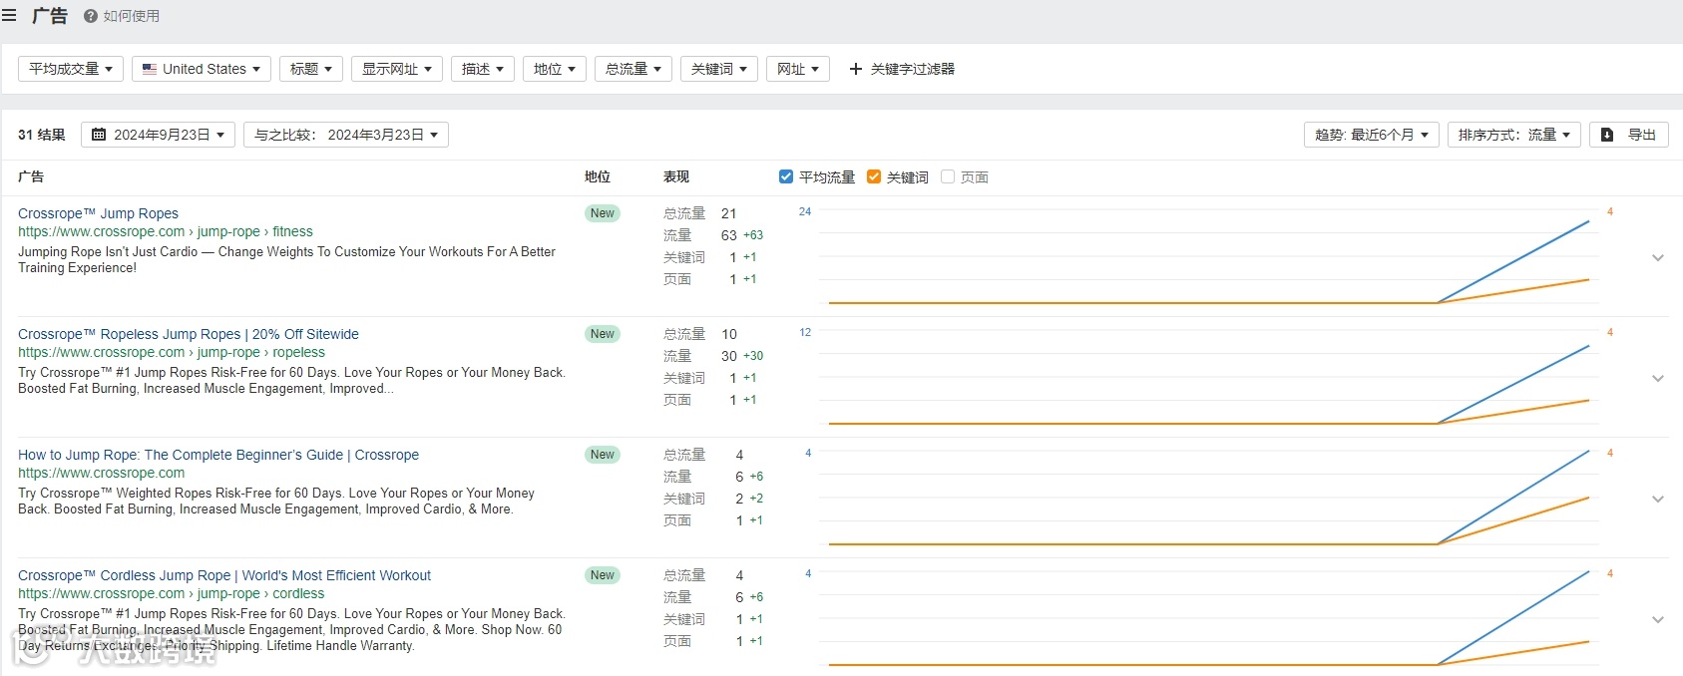Click the calendar icon beside 2024年9月23日
The image size is (1683, 676).
(x=99, y=135)
